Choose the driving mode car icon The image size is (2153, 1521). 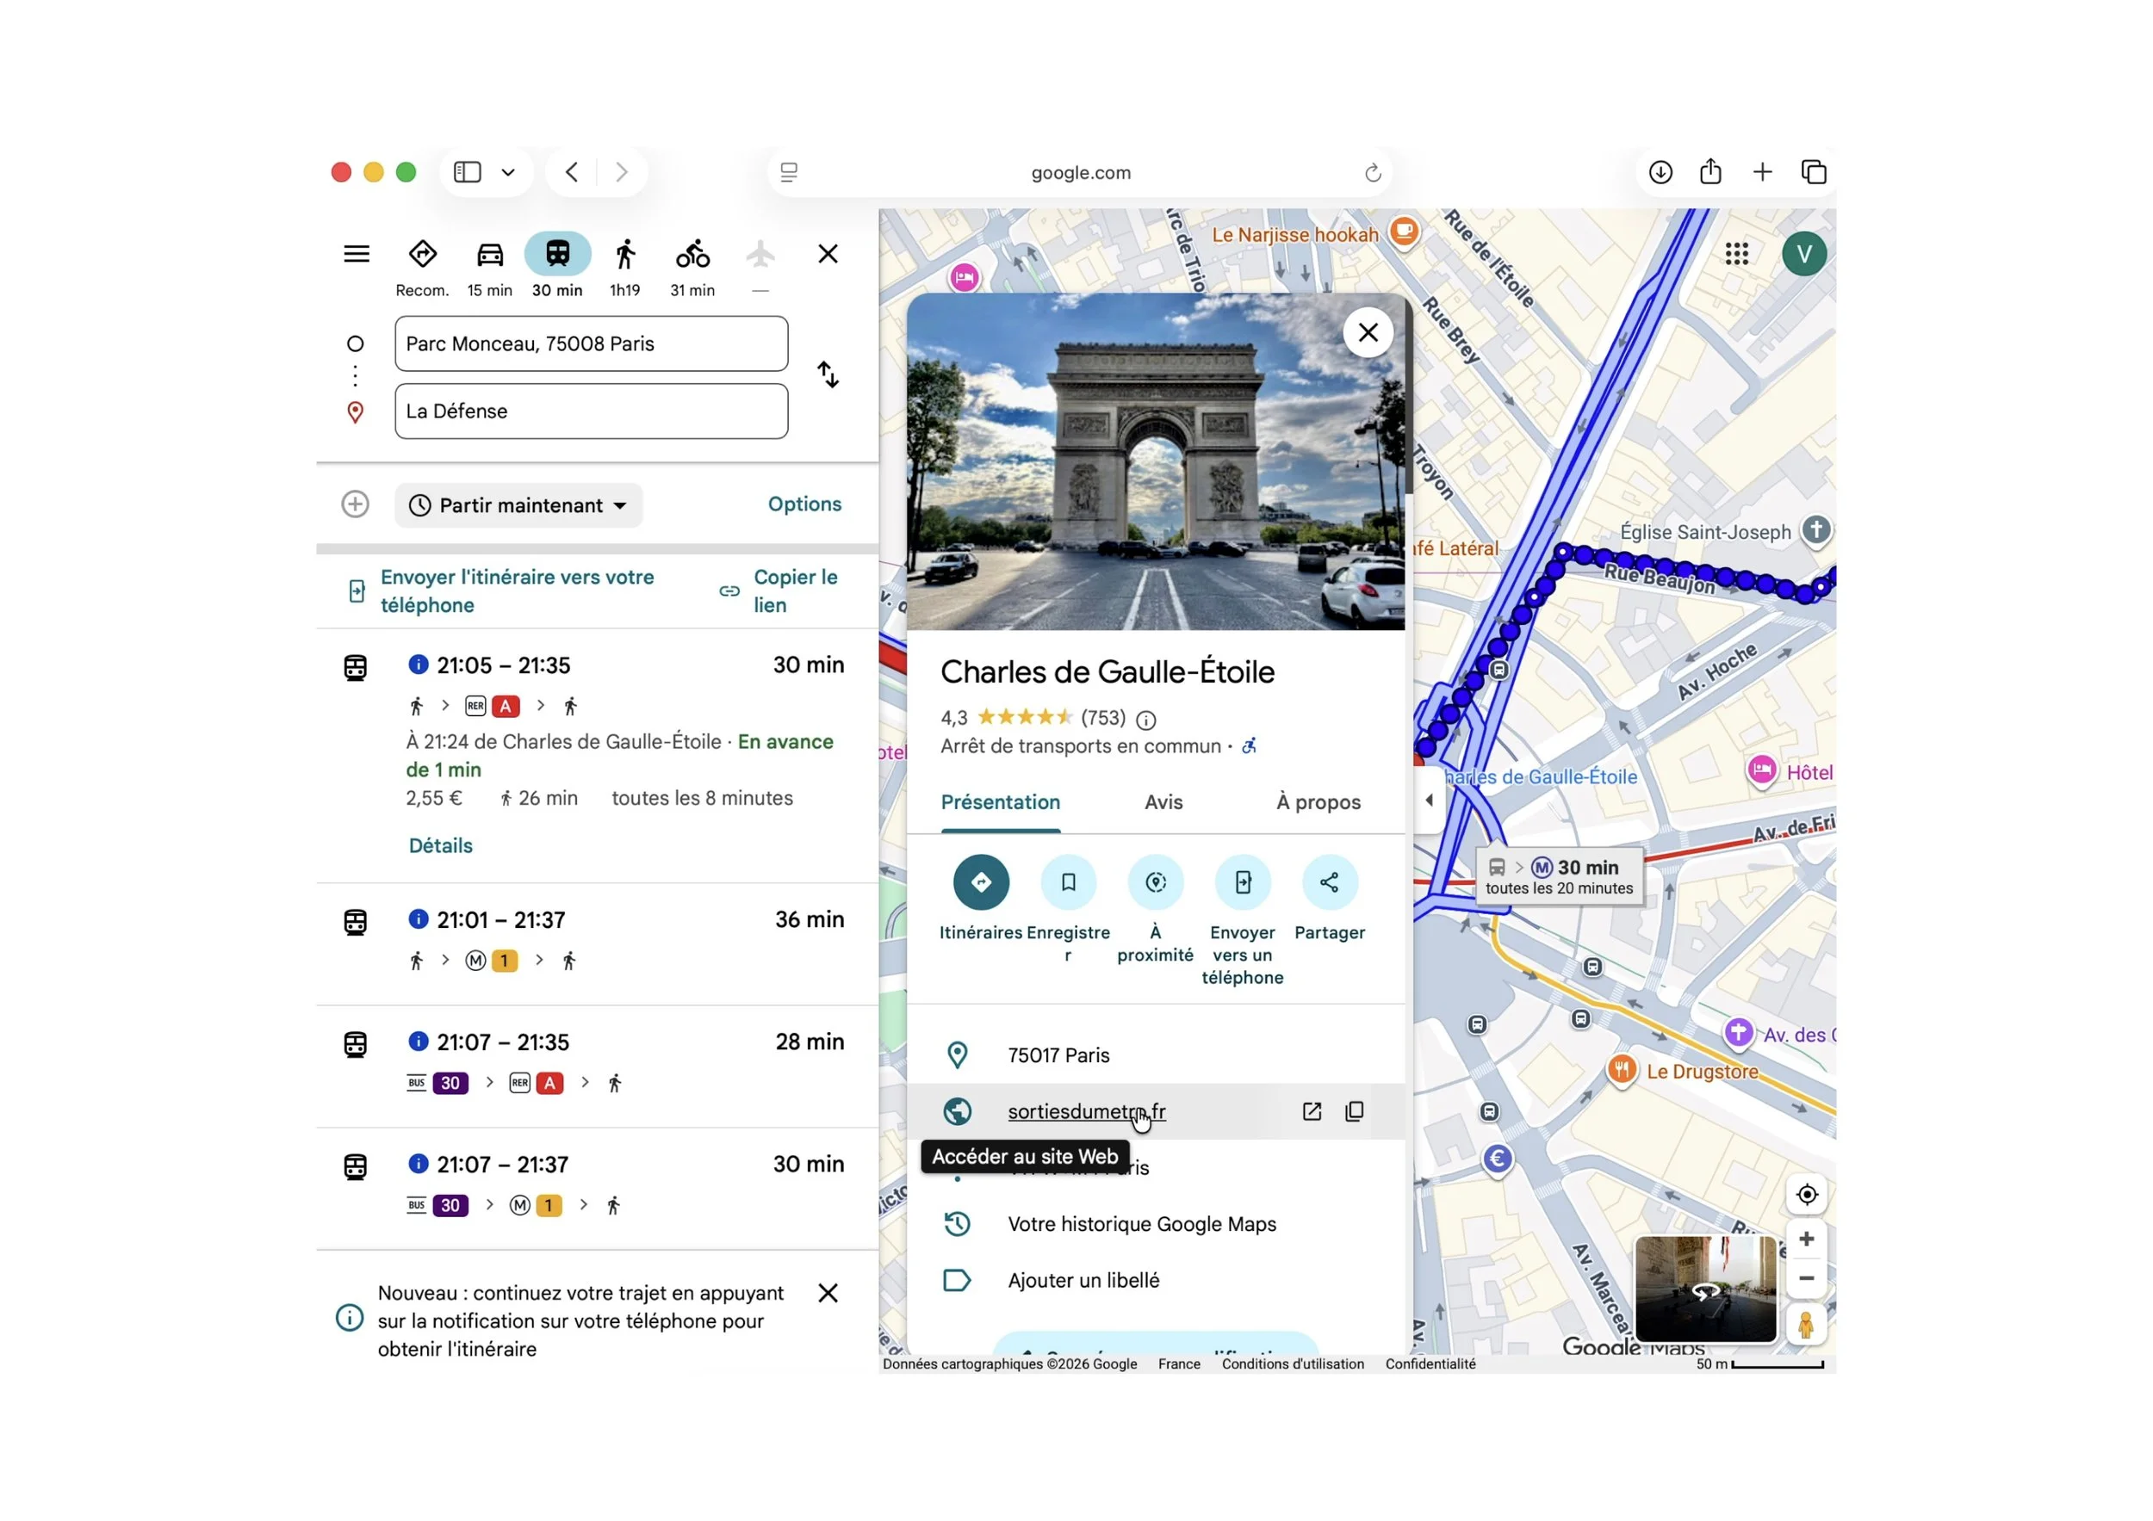pyautogui.click(x=489, y=254)
